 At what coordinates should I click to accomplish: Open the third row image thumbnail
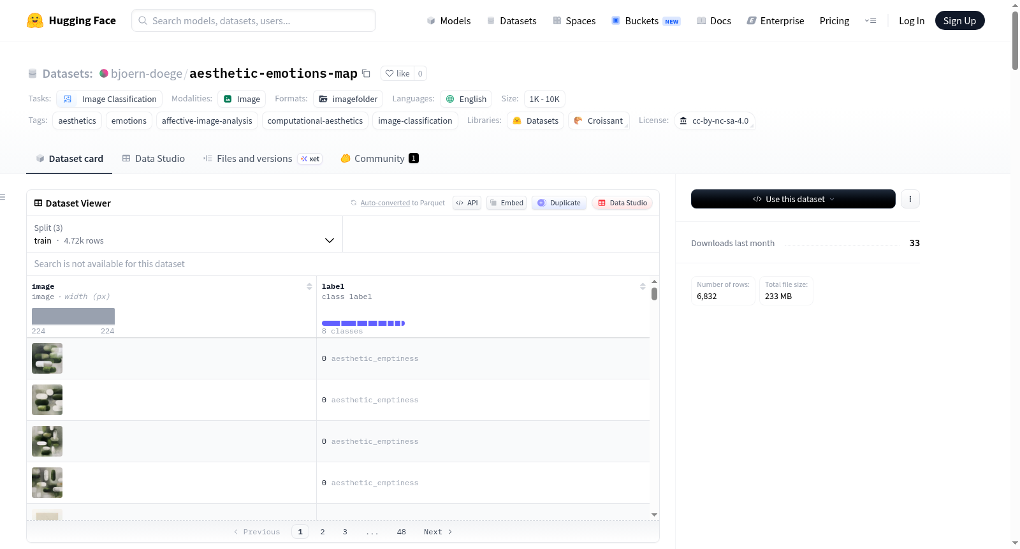coord(47,441)
